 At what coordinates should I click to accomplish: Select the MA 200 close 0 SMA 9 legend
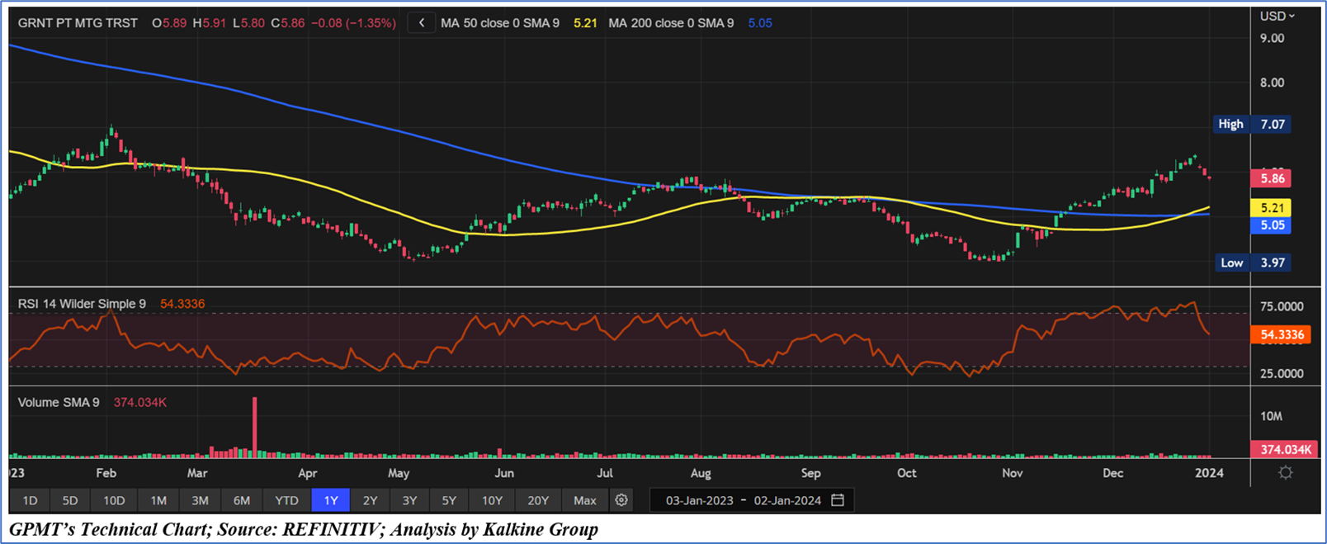(671, 23)
